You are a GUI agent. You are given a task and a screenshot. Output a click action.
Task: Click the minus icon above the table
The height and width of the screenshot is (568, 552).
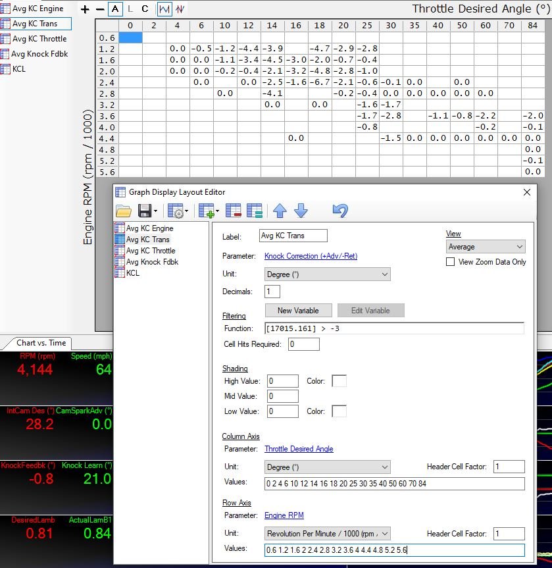pyautogui.click(x=100, y=9)
